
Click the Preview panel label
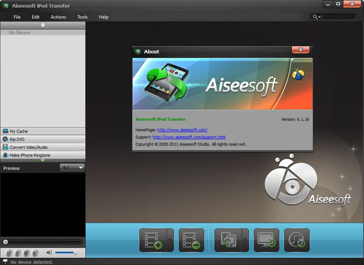(x=12, y=168)
